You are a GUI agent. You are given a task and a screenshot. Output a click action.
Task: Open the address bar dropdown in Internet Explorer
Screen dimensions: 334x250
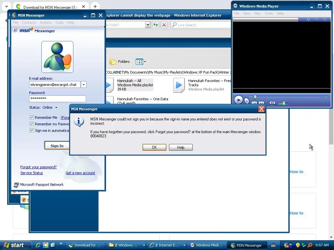148,25
